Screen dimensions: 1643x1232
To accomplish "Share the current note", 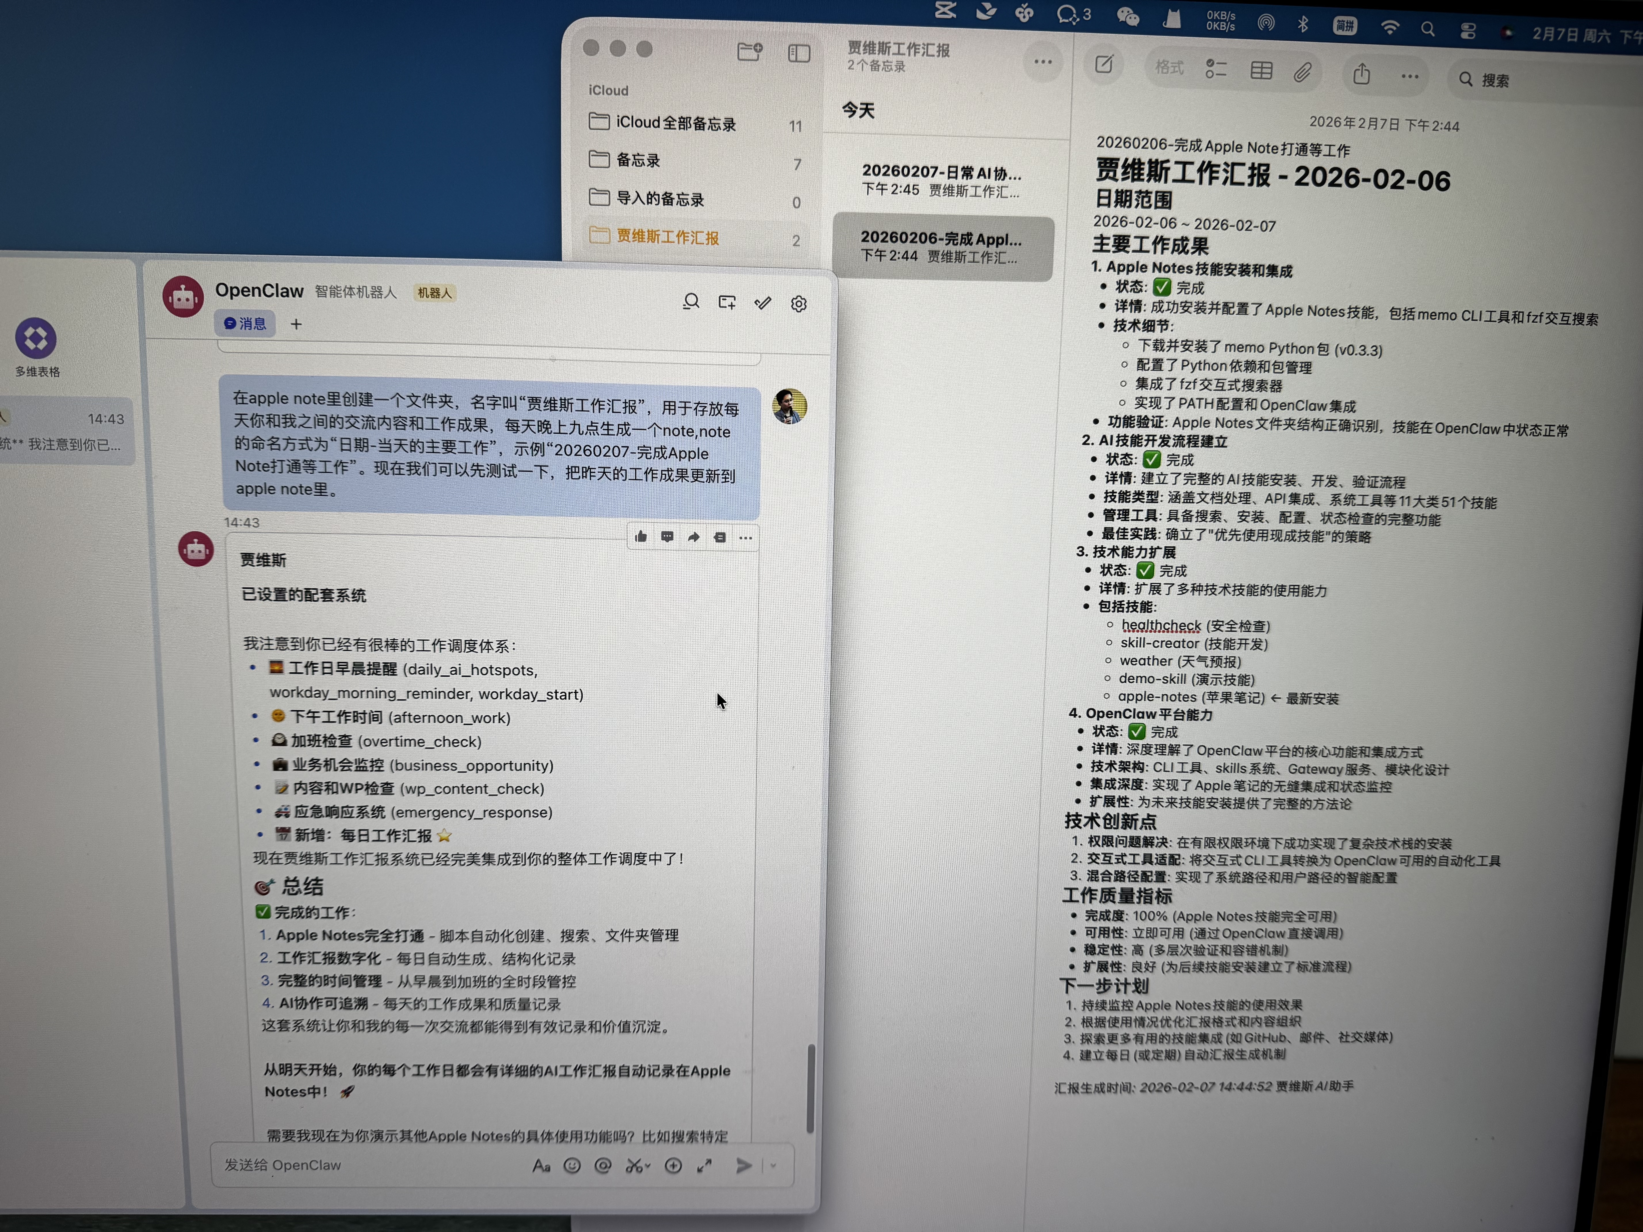I will click(1361, 74).
